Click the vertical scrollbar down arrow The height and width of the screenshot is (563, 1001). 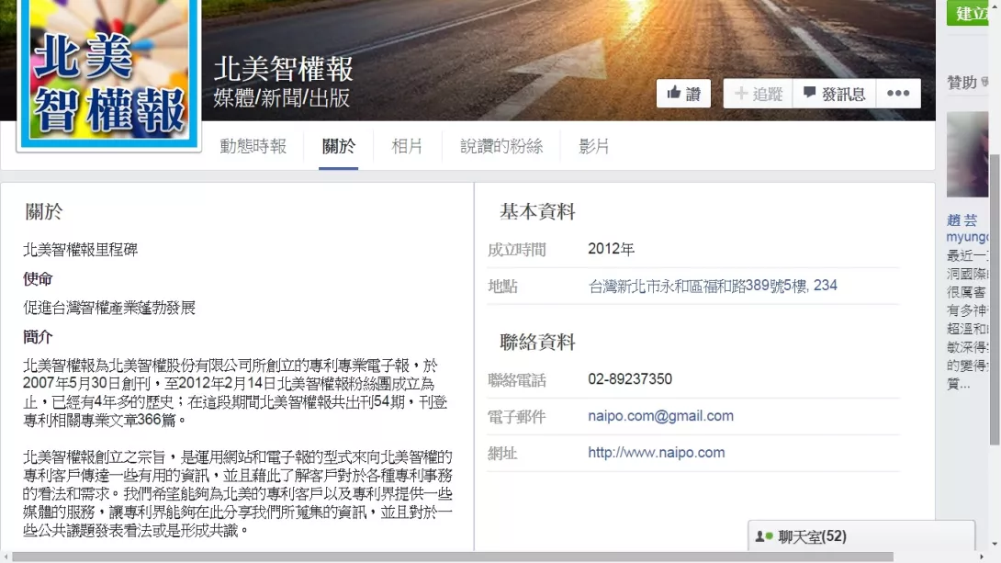coord(995,545)
